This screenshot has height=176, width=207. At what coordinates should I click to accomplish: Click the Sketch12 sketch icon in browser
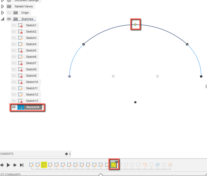tap(20, 94)
